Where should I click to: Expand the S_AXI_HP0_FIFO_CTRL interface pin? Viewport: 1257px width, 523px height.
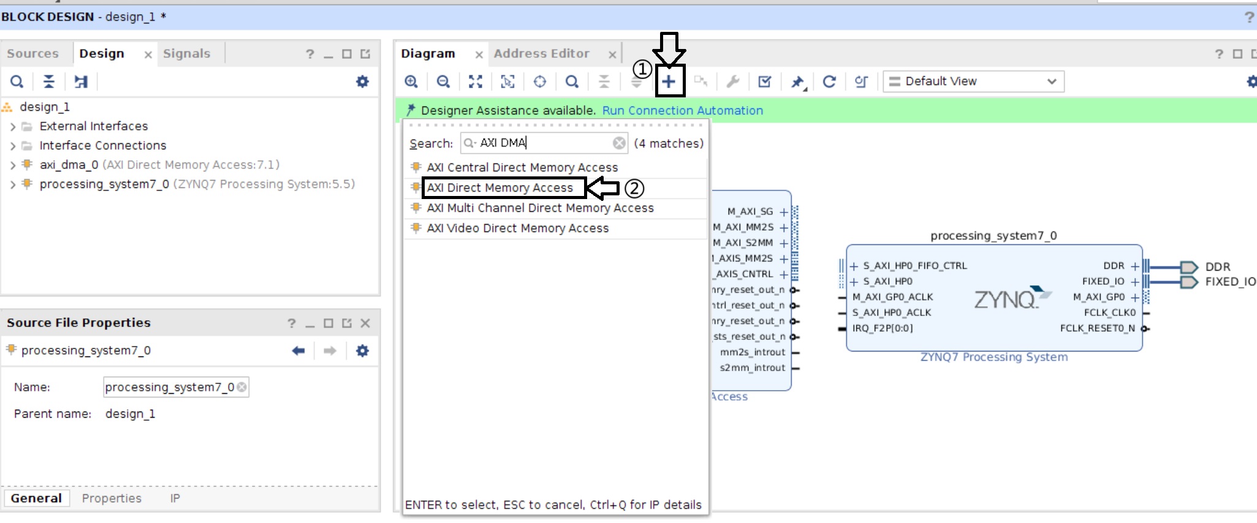tap(854, 266)
